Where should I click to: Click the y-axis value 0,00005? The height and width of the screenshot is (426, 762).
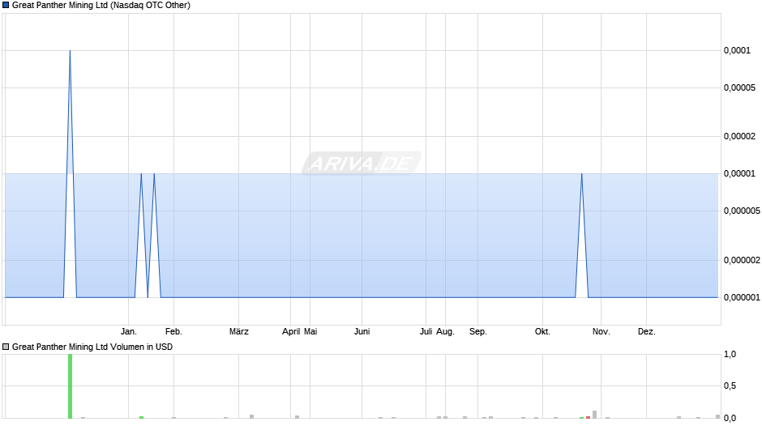coord(739,88)
